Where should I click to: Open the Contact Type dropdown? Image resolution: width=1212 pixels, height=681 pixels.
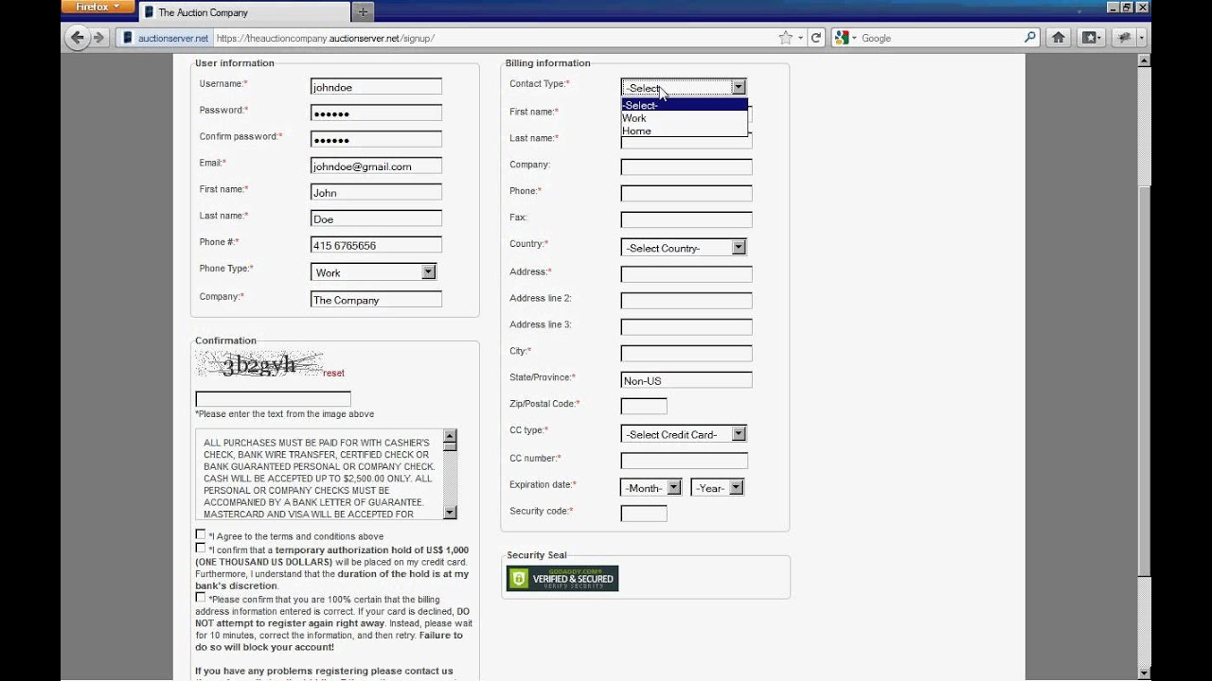(684, 87)
